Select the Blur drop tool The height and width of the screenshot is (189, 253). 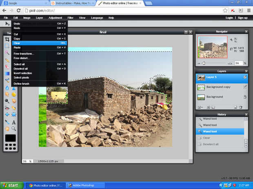(7, 88)
